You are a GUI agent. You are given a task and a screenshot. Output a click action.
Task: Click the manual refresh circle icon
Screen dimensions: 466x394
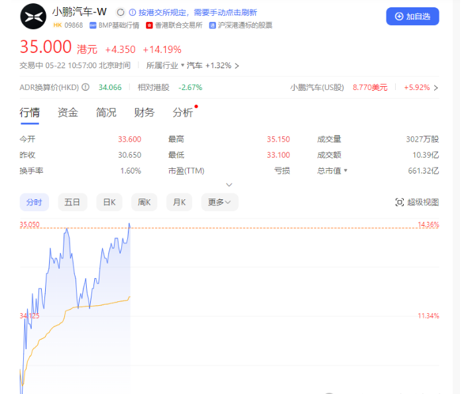(x=121, y=13)
